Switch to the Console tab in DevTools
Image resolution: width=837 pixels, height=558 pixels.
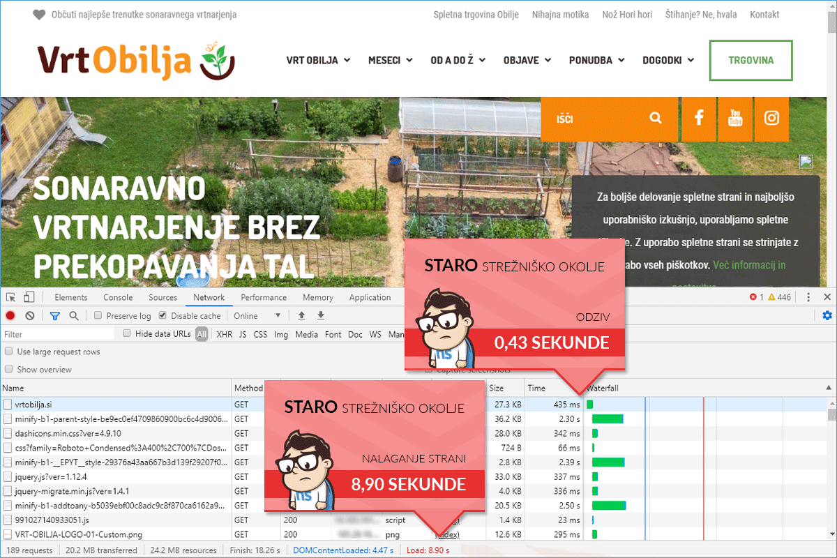pyautogui.click(x=118, y=298)
